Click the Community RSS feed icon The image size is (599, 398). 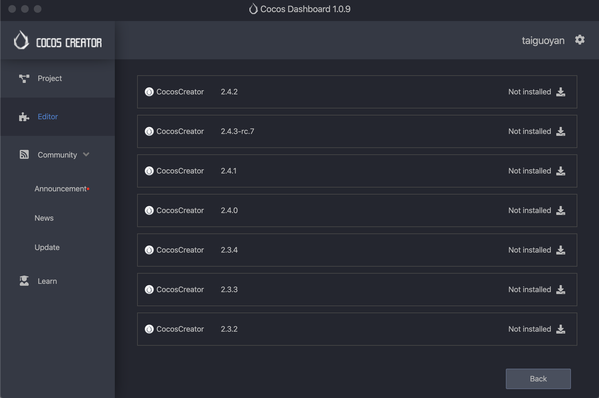point(24,155)
